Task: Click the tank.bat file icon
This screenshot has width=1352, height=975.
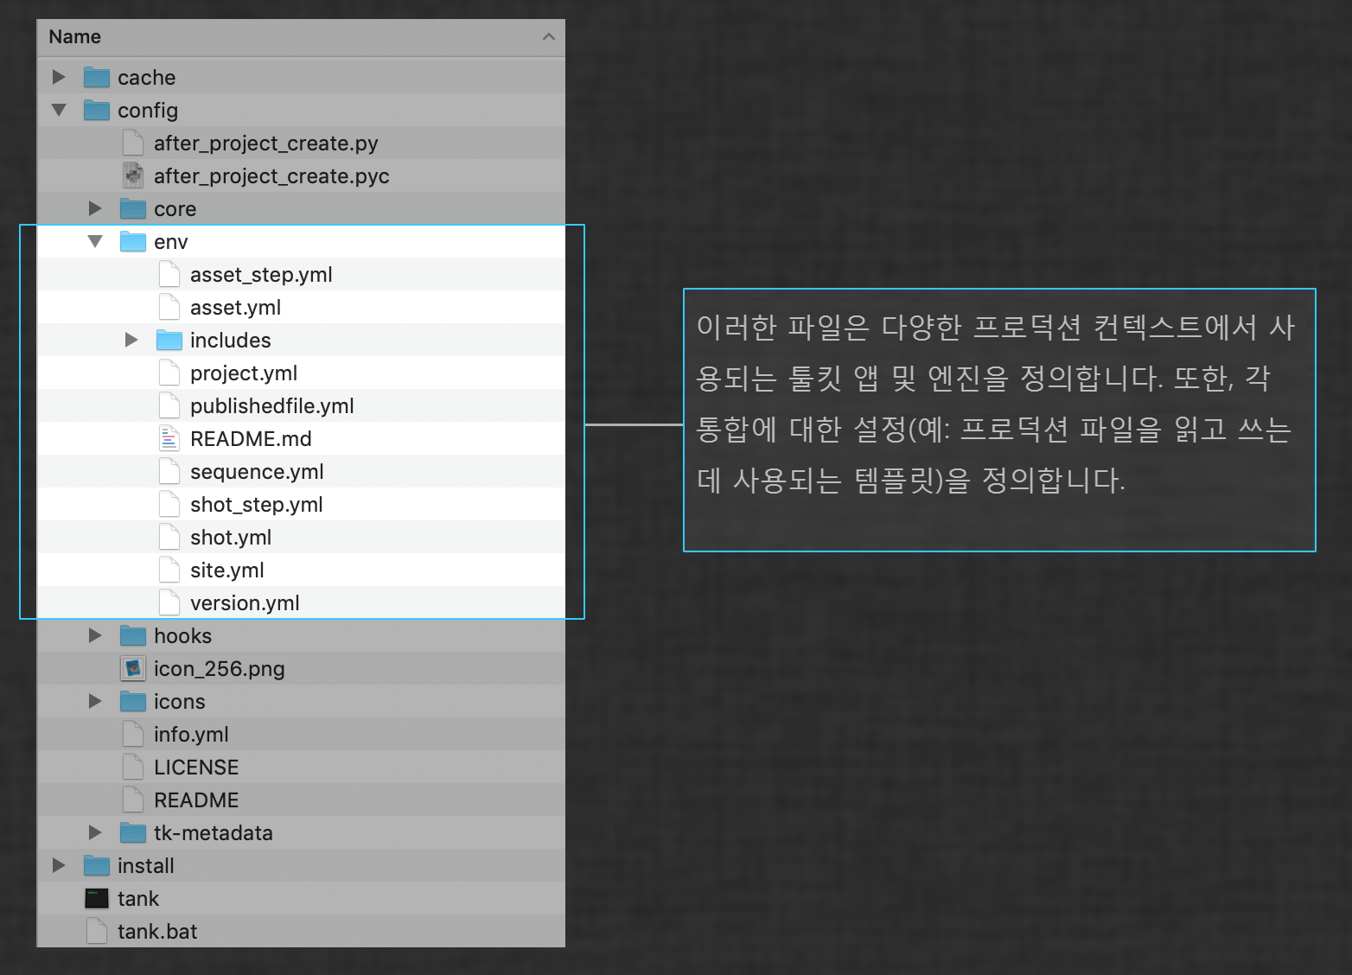Action: tap(97, 932)
